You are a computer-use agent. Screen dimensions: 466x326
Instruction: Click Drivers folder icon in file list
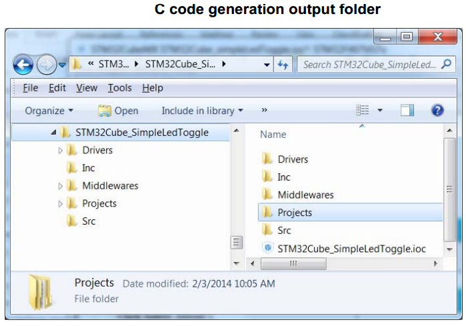[267, 158]
